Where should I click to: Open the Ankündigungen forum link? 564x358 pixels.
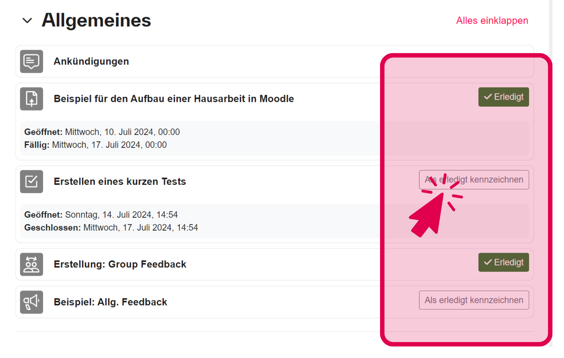point(91,61)
